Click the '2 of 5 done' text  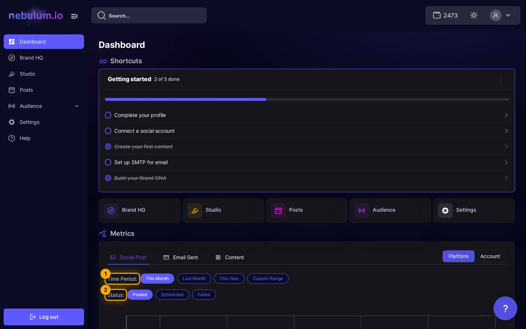[167, 79]
